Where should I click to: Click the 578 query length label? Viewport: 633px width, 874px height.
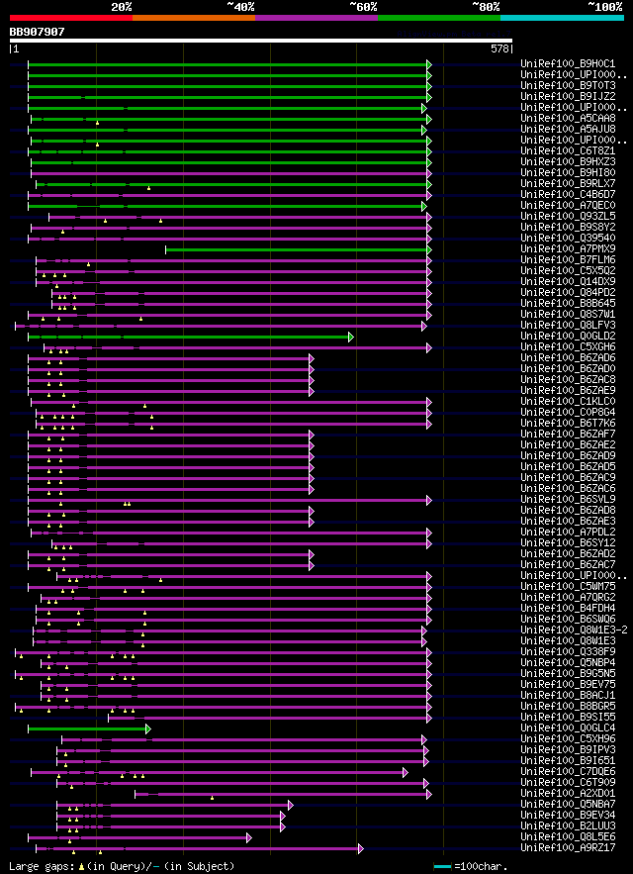tap(499, 49)
